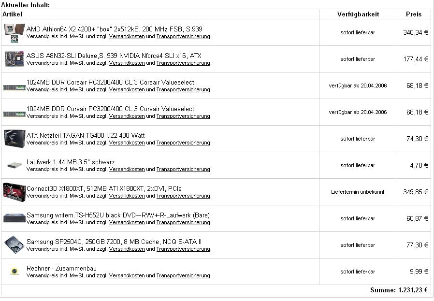The image size is (434, 301).
Task: Click the AMD Athlon64 X2 processor thumbnail
Action: [x=14, y=33]
